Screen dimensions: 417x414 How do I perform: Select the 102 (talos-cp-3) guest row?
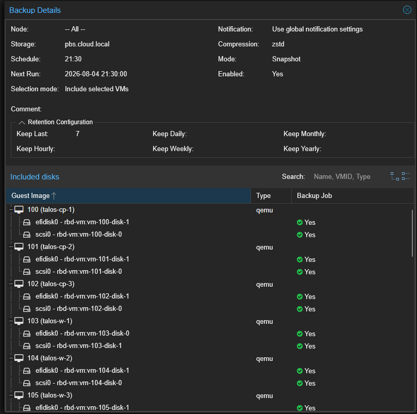coord(210,284)
